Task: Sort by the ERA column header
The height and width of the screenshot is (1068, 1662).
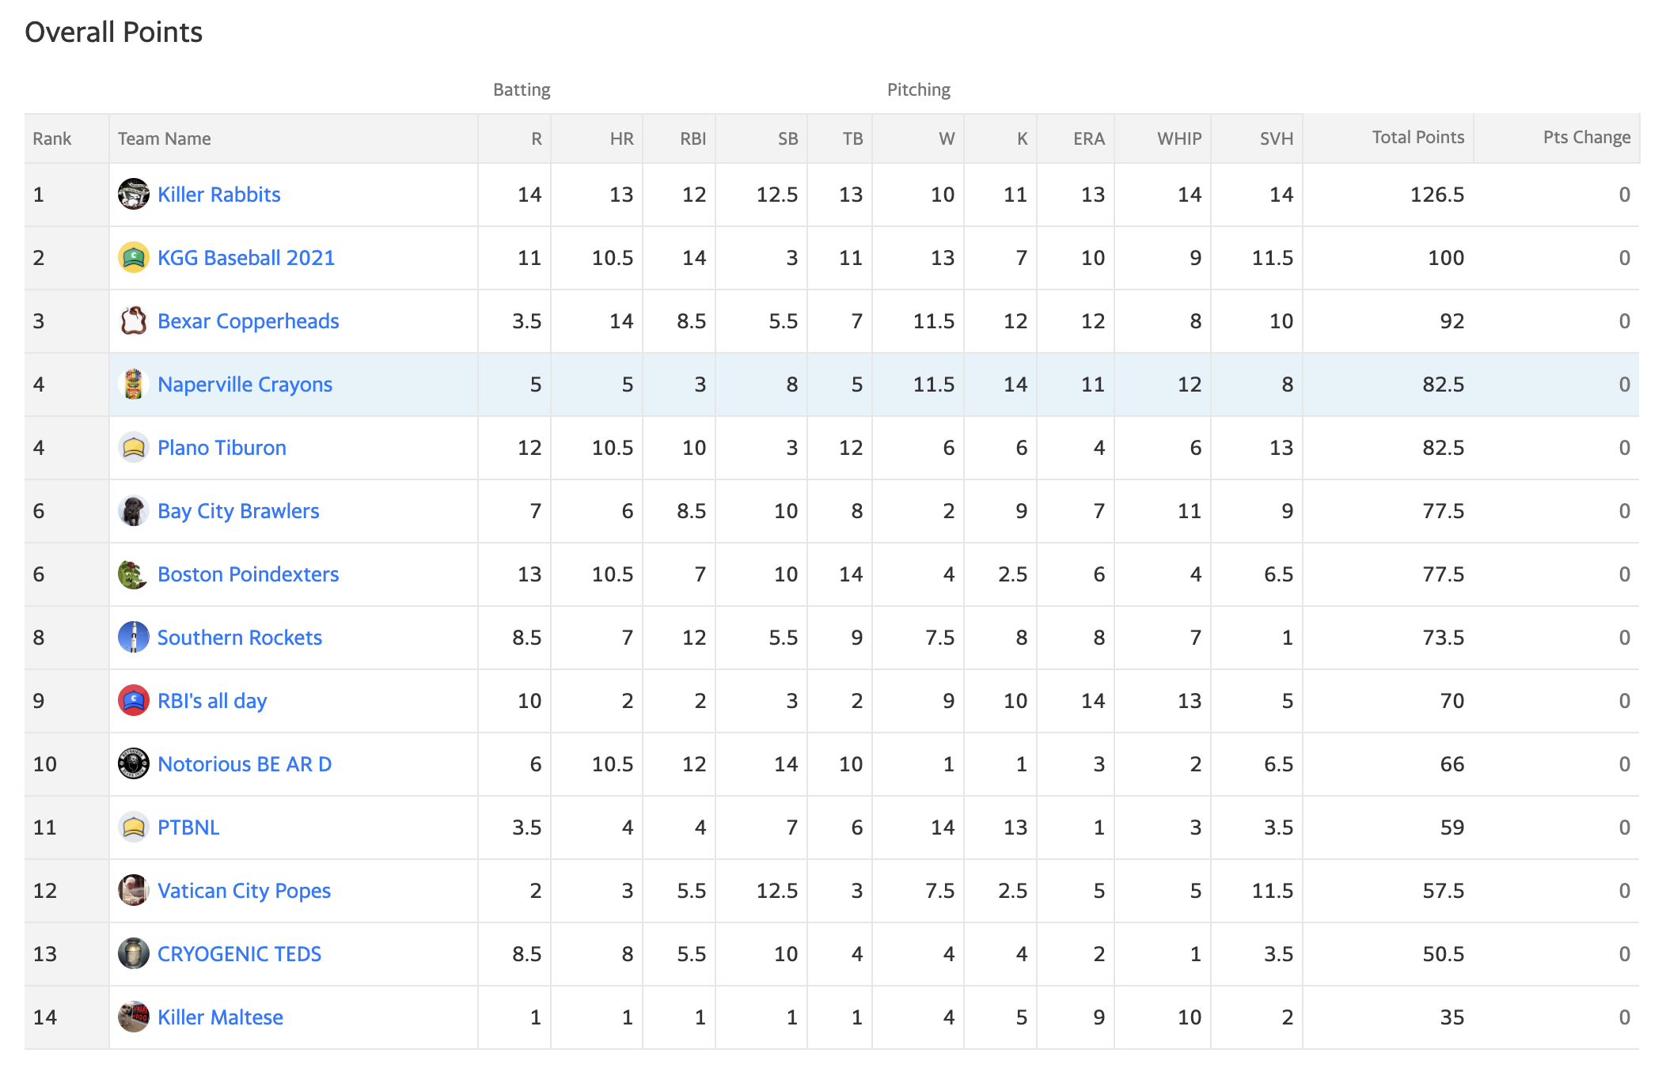Action: (x=1088, y=138)
